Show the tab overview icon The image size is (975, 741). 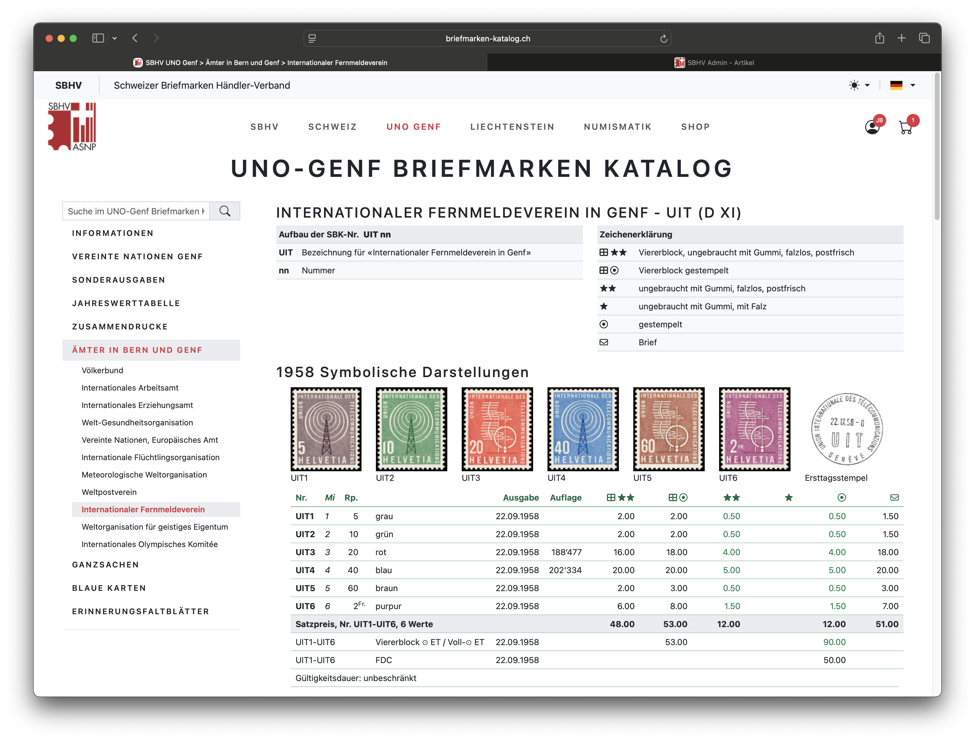pyautogui.click(x=924, y=38)
